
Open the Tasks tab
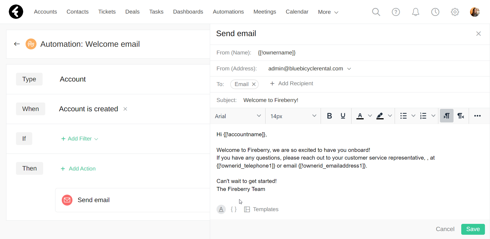[x=156, y=12]
